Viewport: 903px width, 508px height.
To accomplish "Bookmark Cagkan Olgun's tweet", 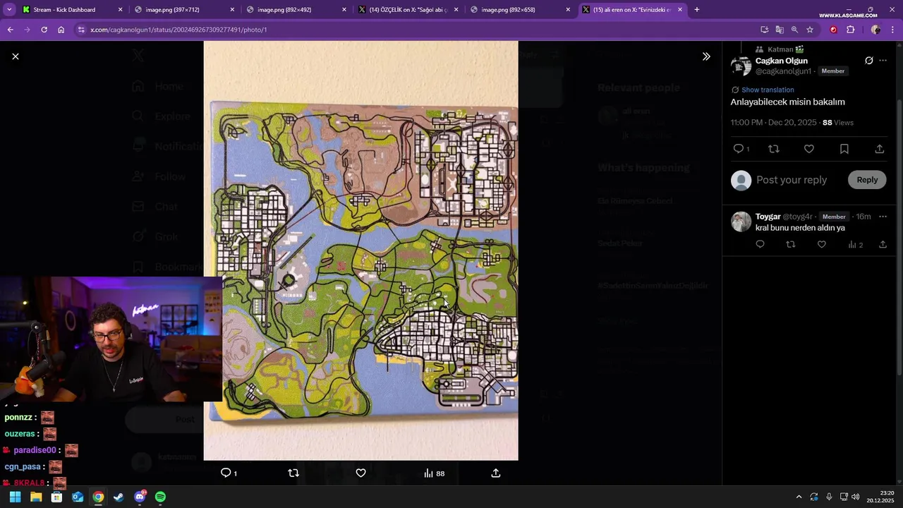I will 844,149.
